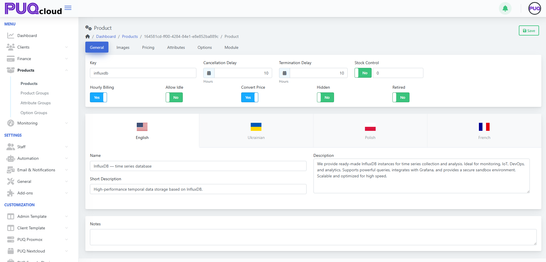Open the PUQ user avatar menu
The image size is (546, 262).
(x=534, y=8)
